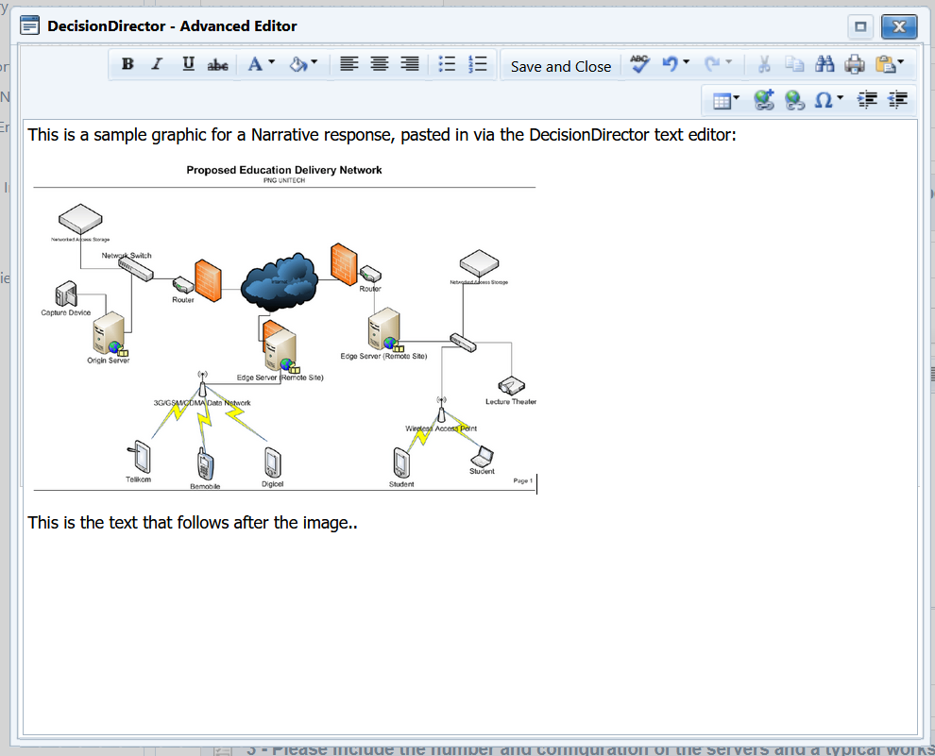935x756 pixels.
Task: Click the text following the image
Action: (193, 523)
